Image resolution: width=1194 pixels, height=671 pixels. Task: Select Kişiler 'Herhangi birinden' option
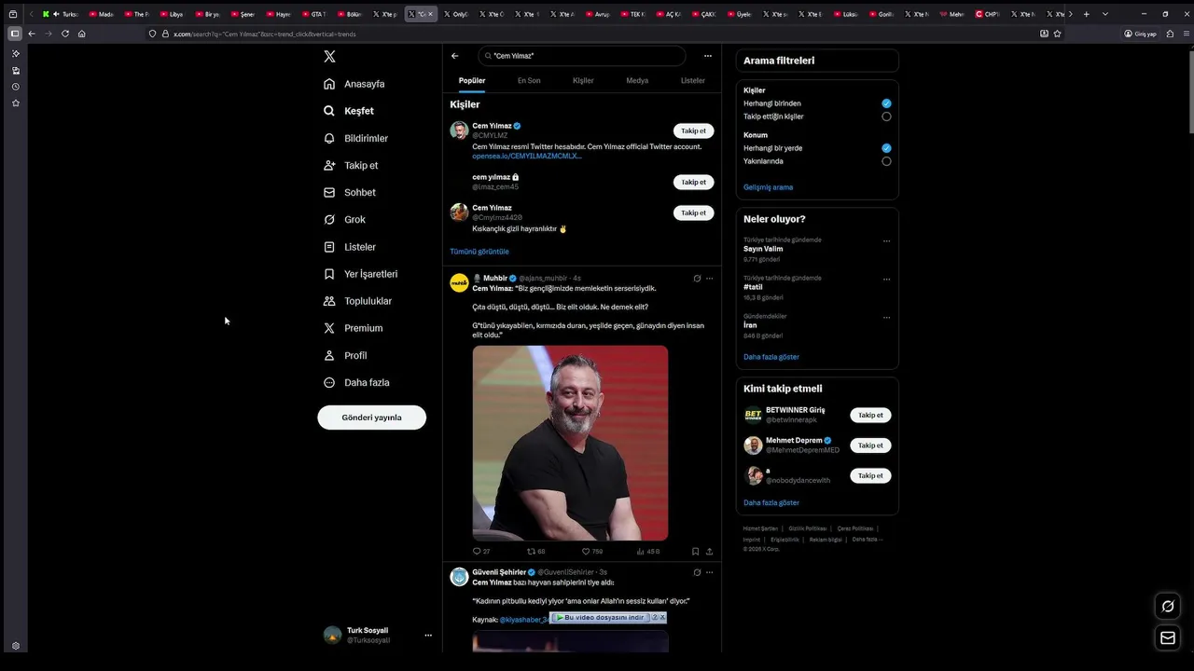[886, 103]
